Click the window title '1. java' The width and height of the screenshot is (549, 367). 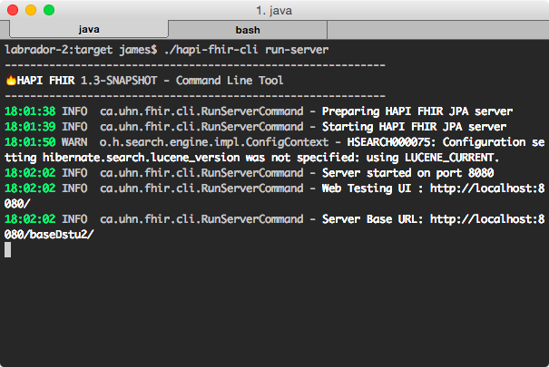(x=273, y=10)
